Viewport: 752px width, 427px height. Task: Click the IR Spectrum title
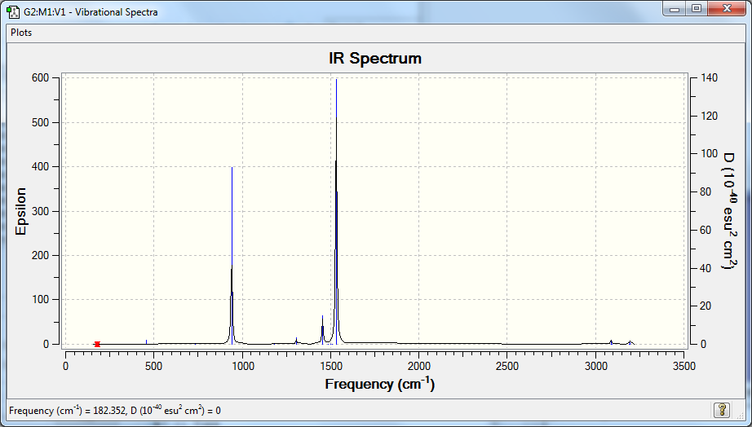coord(375,59)
